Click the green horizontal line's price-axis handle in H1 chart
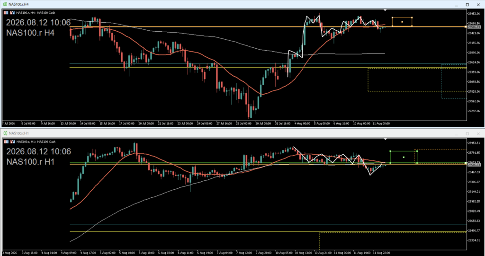485x256 pixels. 466,163
